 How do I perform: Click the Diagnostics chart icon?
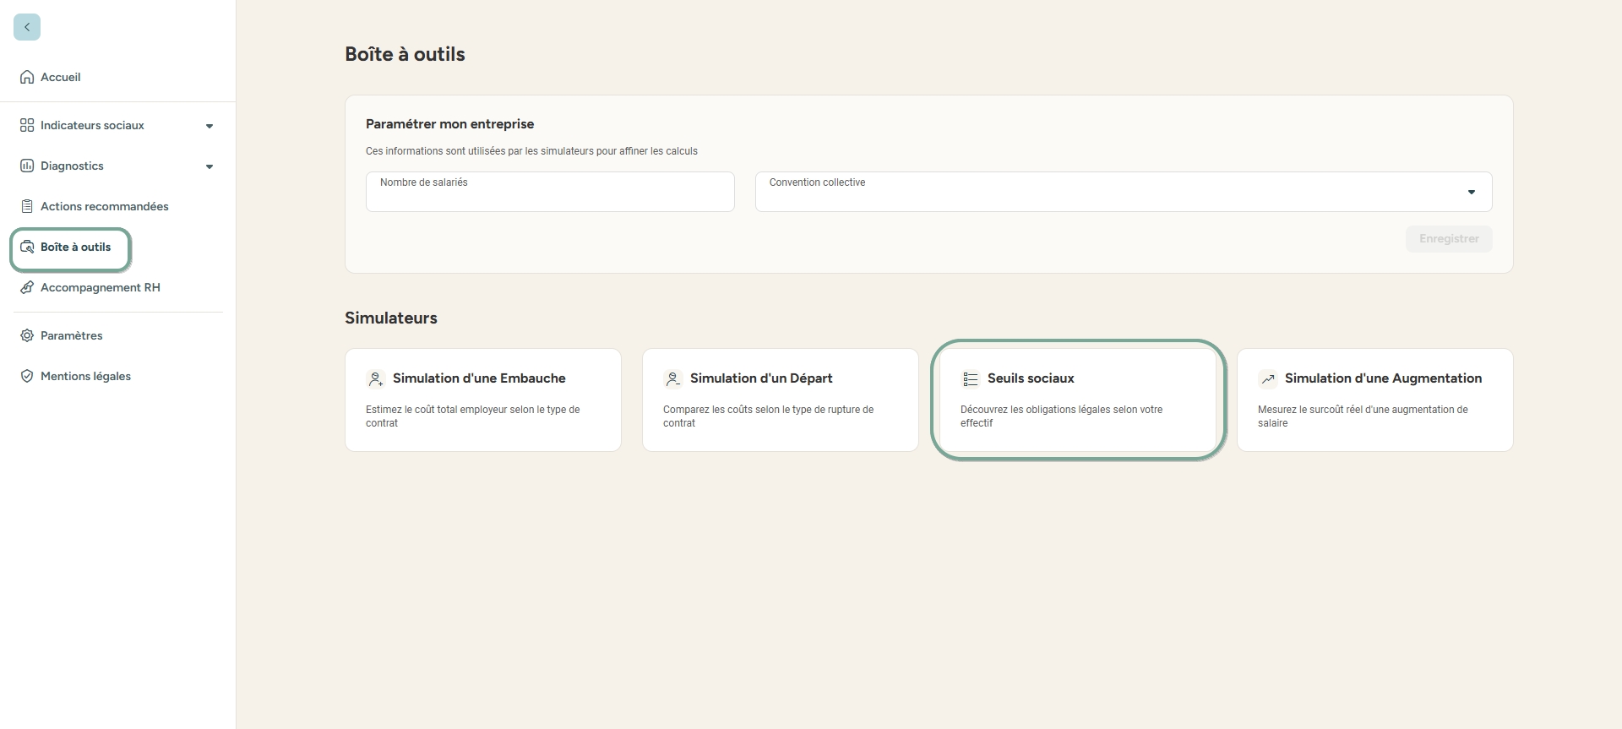[27, 166]
